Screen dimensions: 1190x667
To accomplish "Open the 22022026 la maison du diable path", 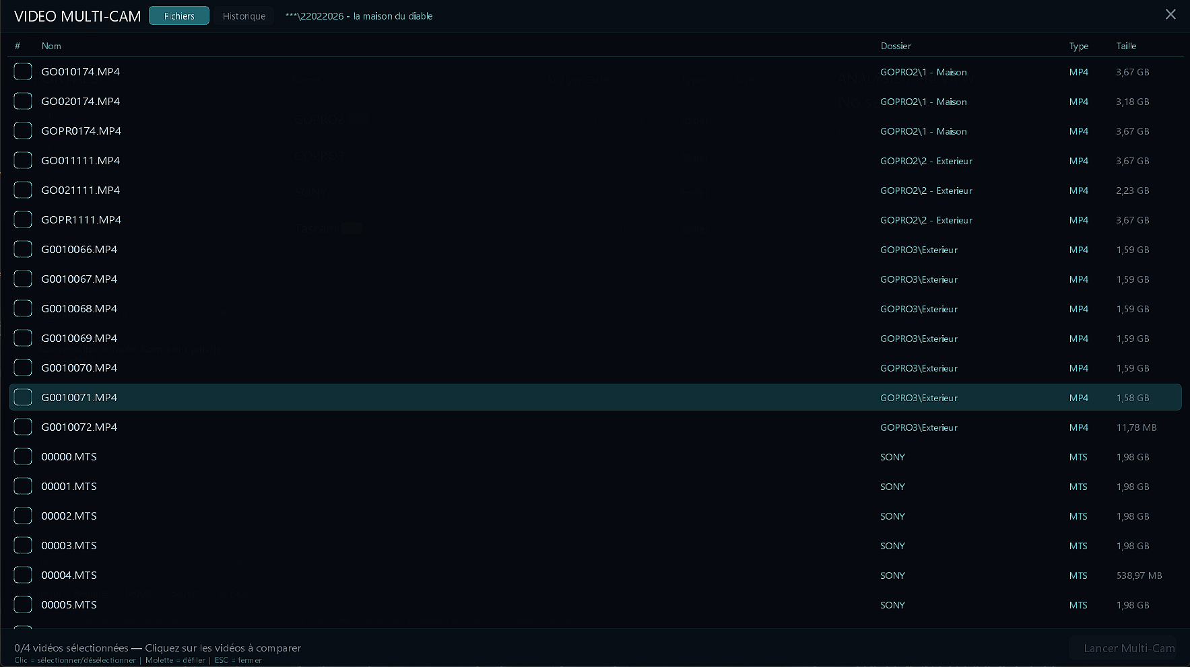I will tap(359, 16).
